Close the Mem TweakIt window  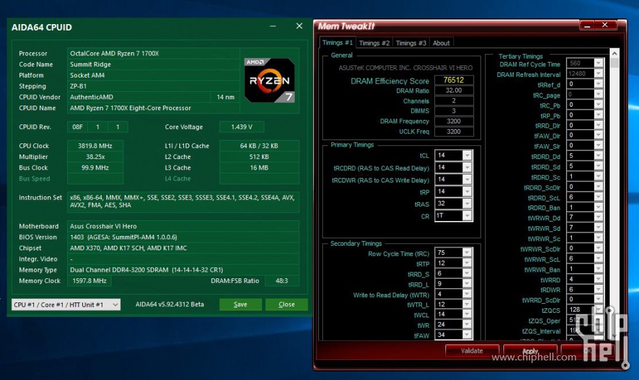(605, 25)
